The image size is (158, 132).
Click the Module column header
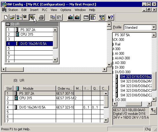point(35,89)
